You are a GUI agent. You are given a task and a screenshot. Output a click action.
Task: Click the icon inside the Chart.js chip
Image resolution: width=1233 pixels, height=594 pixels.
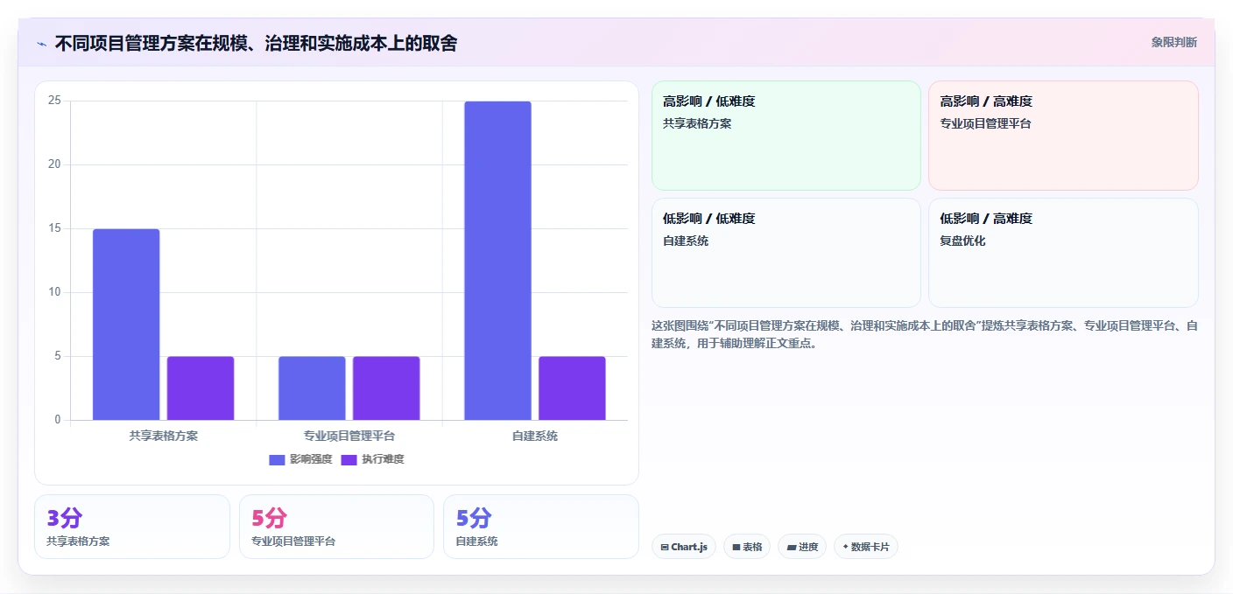click(x=665, y=547)
